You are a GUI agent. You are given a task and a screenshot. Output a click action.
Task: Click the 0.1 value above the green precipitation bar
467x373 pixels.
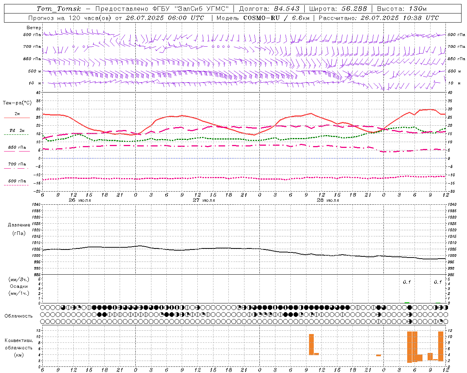407,282
